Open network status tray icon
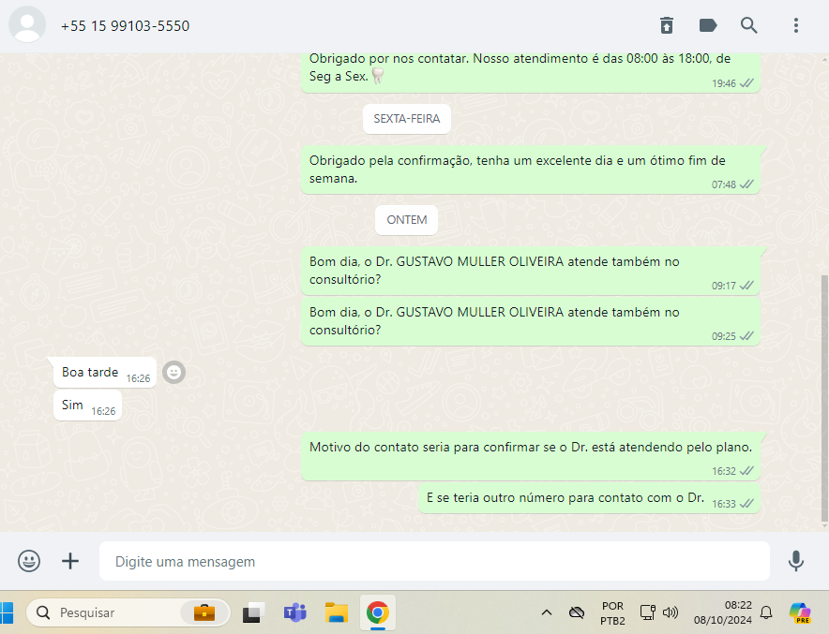This screenshot has height=634, width=829. (x=648, y=612)
